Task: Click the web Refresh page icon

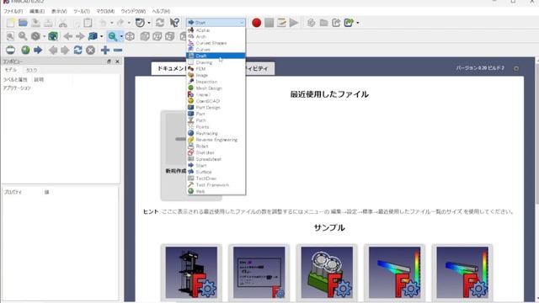Action: pyautogui.click(x=78, y=50)
